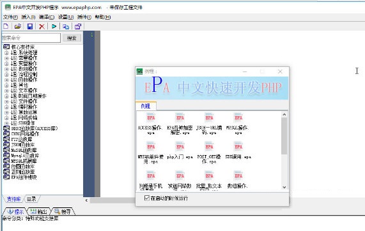Open the MYSQL组件使用.epa example icon
365x231 pixels.
coord(151,147)
